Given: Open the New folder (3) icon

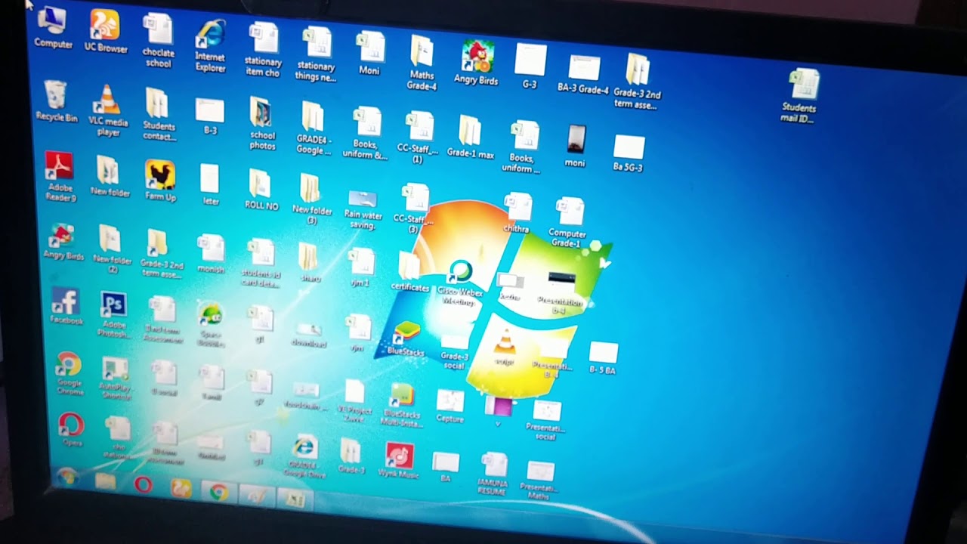Looking at the screenshot, I should pos(311,199).
